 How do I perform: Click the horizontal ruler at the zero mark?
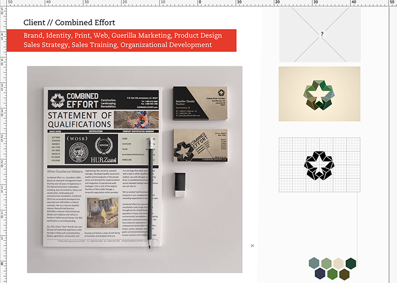pos(198,3)
